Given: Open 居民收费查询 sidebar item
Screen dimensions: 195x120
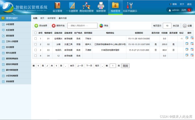Looking at the screenshot, I should click(16, 59).
